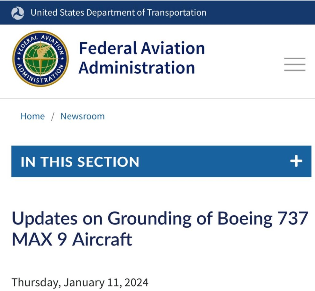315x291 pixels.
Task: Click the green globe inside the FAA seal
Action: pos(41,59)
